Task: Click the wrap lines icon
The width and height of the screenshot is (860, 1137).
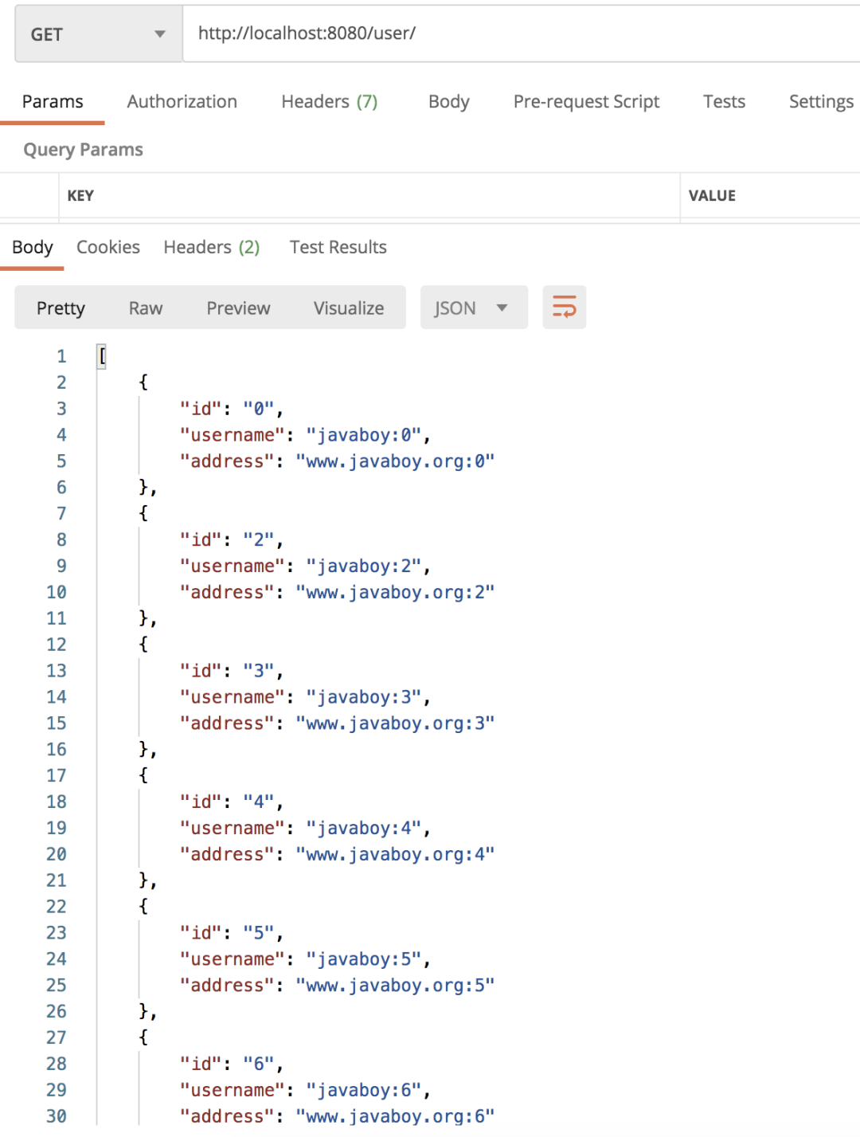Action: (564, 308)
